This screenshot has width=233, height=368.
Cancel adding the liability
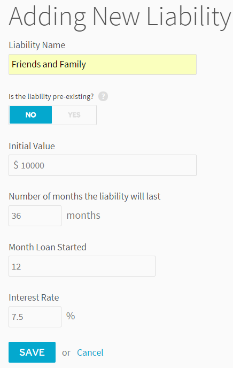90,352
